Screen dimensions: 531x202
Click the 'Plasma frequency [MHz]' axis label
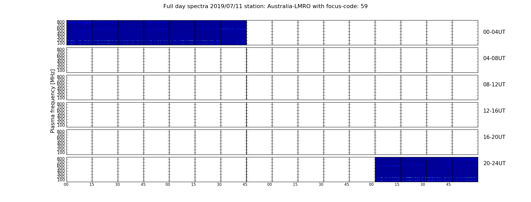[x=53, y=101]
